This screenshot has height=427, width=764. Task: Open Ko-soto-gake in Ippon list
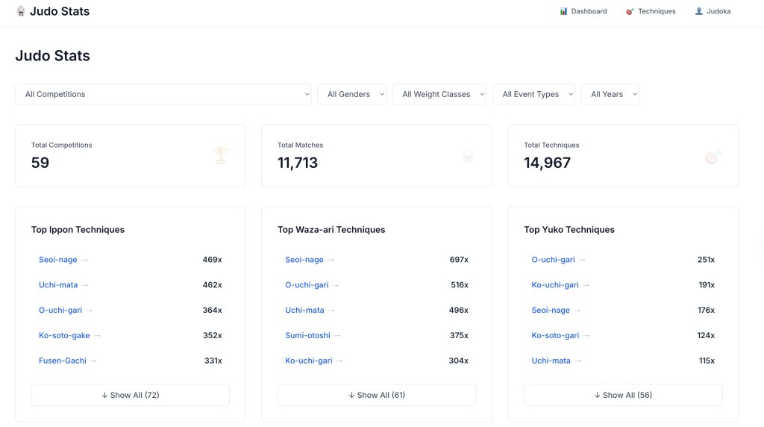(64, 335)
